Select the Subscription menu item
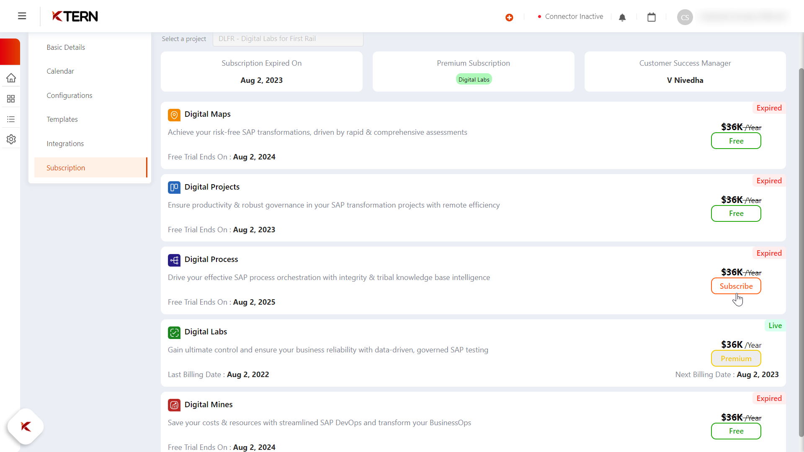Viewport: 804px width, 452px height. point(91,167)
